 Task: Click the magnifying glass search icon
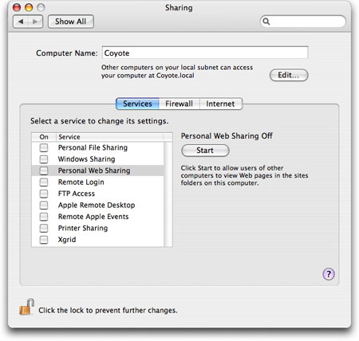(266, 22)
